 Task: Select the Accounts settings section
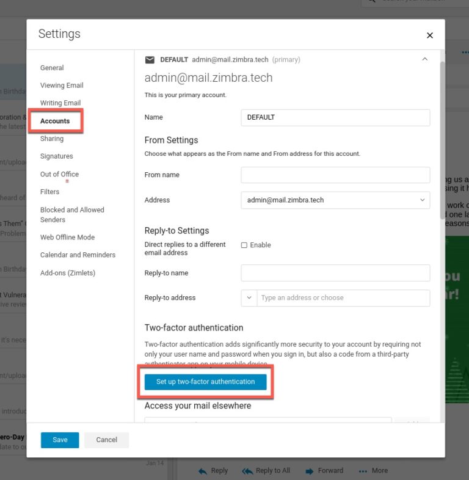coord(55,121)
